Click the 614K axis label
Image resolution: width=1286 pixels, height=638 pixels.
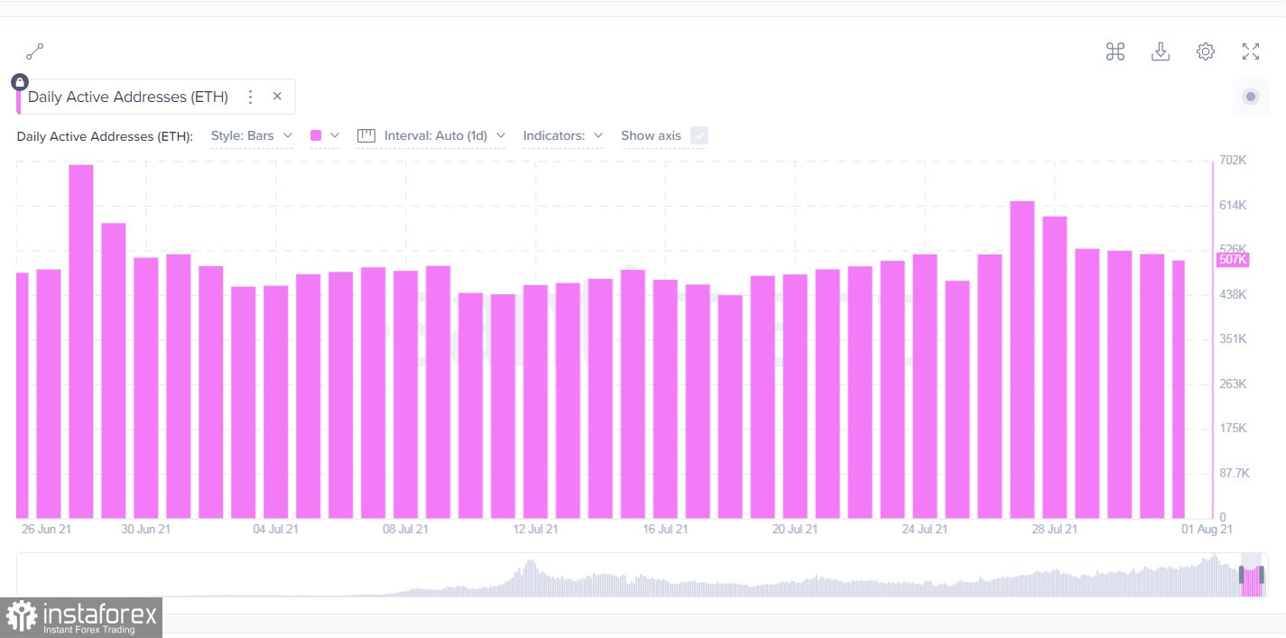pyautogui.click(x=1233, y=206)
